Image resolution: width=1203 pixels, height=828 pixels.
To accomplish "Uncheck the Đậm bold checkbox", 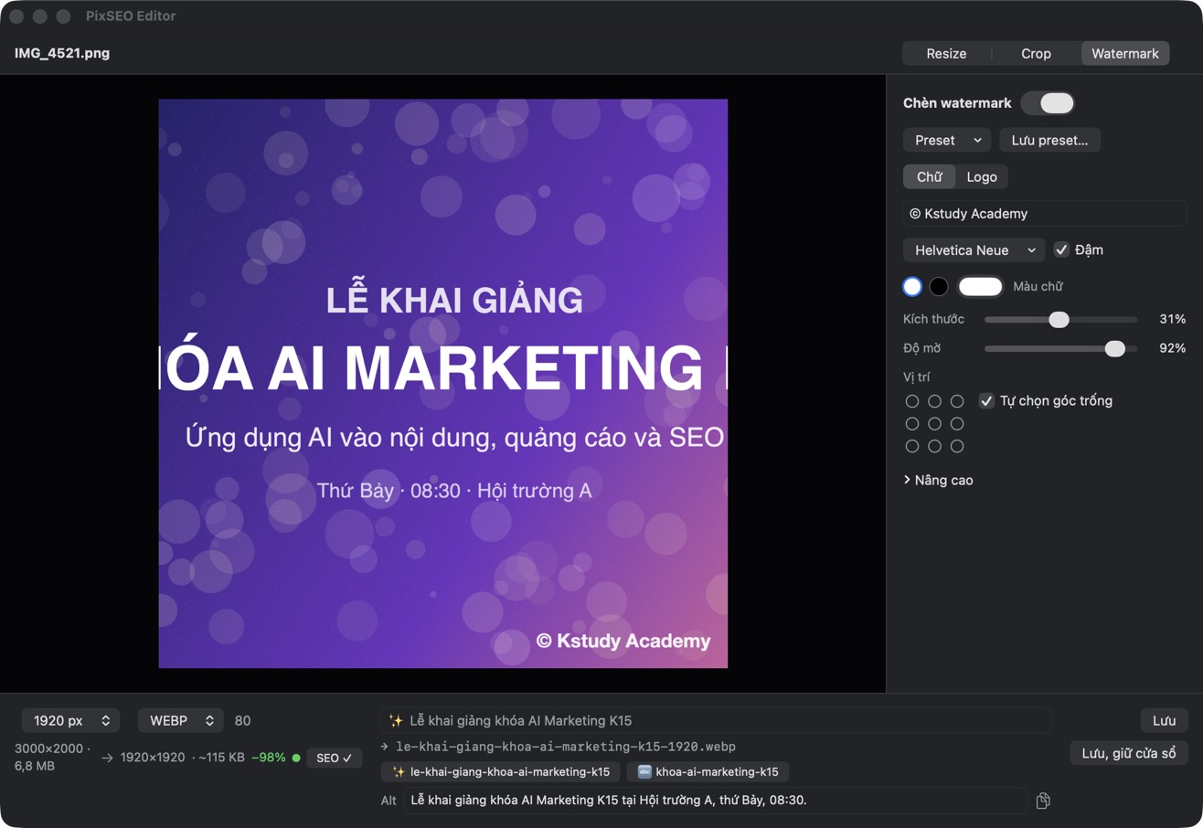I will click(x=1061, y=249).
